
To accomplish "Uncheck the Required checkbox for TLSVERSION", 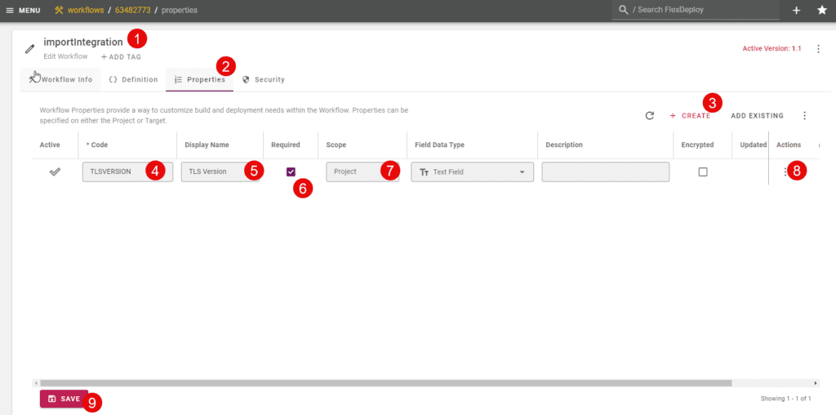I will tap(291, 172).
